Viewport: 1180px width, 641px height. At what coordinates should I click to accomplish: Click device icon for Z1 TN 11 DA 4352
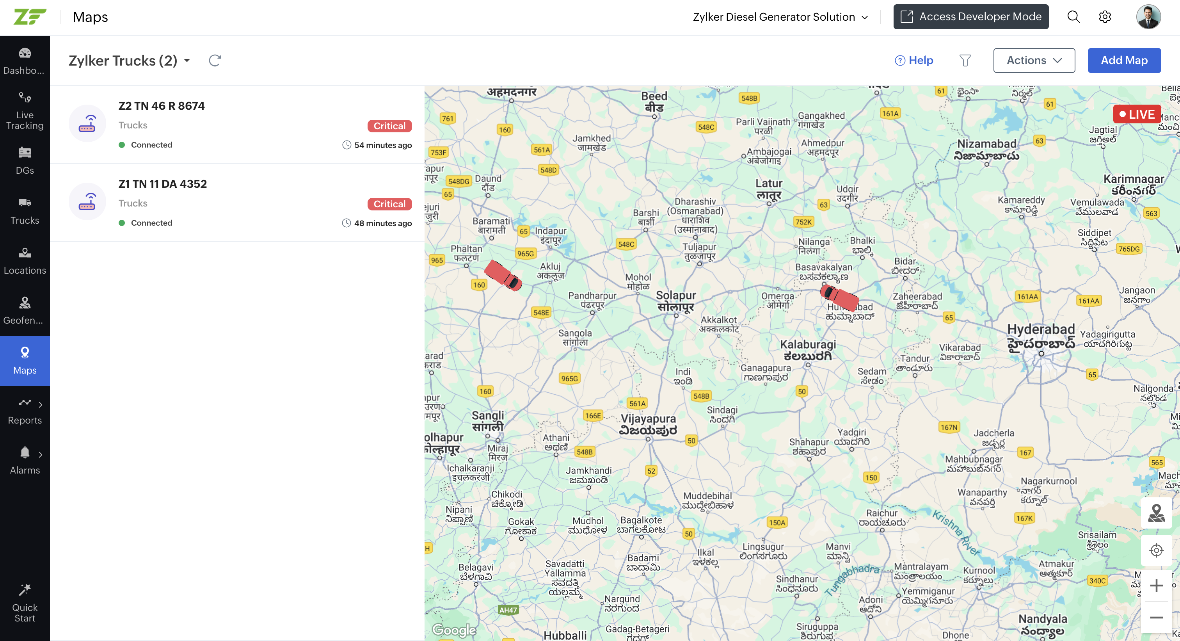87,201
